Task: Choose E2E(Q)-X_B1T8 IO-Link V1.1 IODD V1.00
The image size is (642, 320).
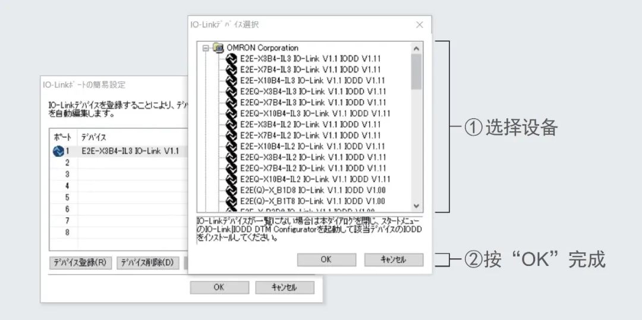Action: 313,201
